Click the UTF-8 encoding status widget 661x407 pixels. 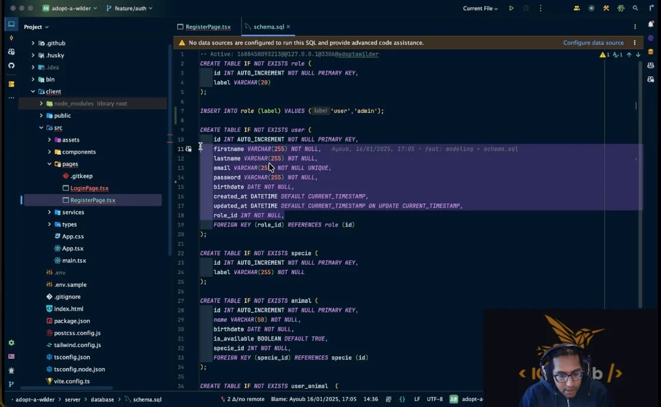(x=435, y=399)
